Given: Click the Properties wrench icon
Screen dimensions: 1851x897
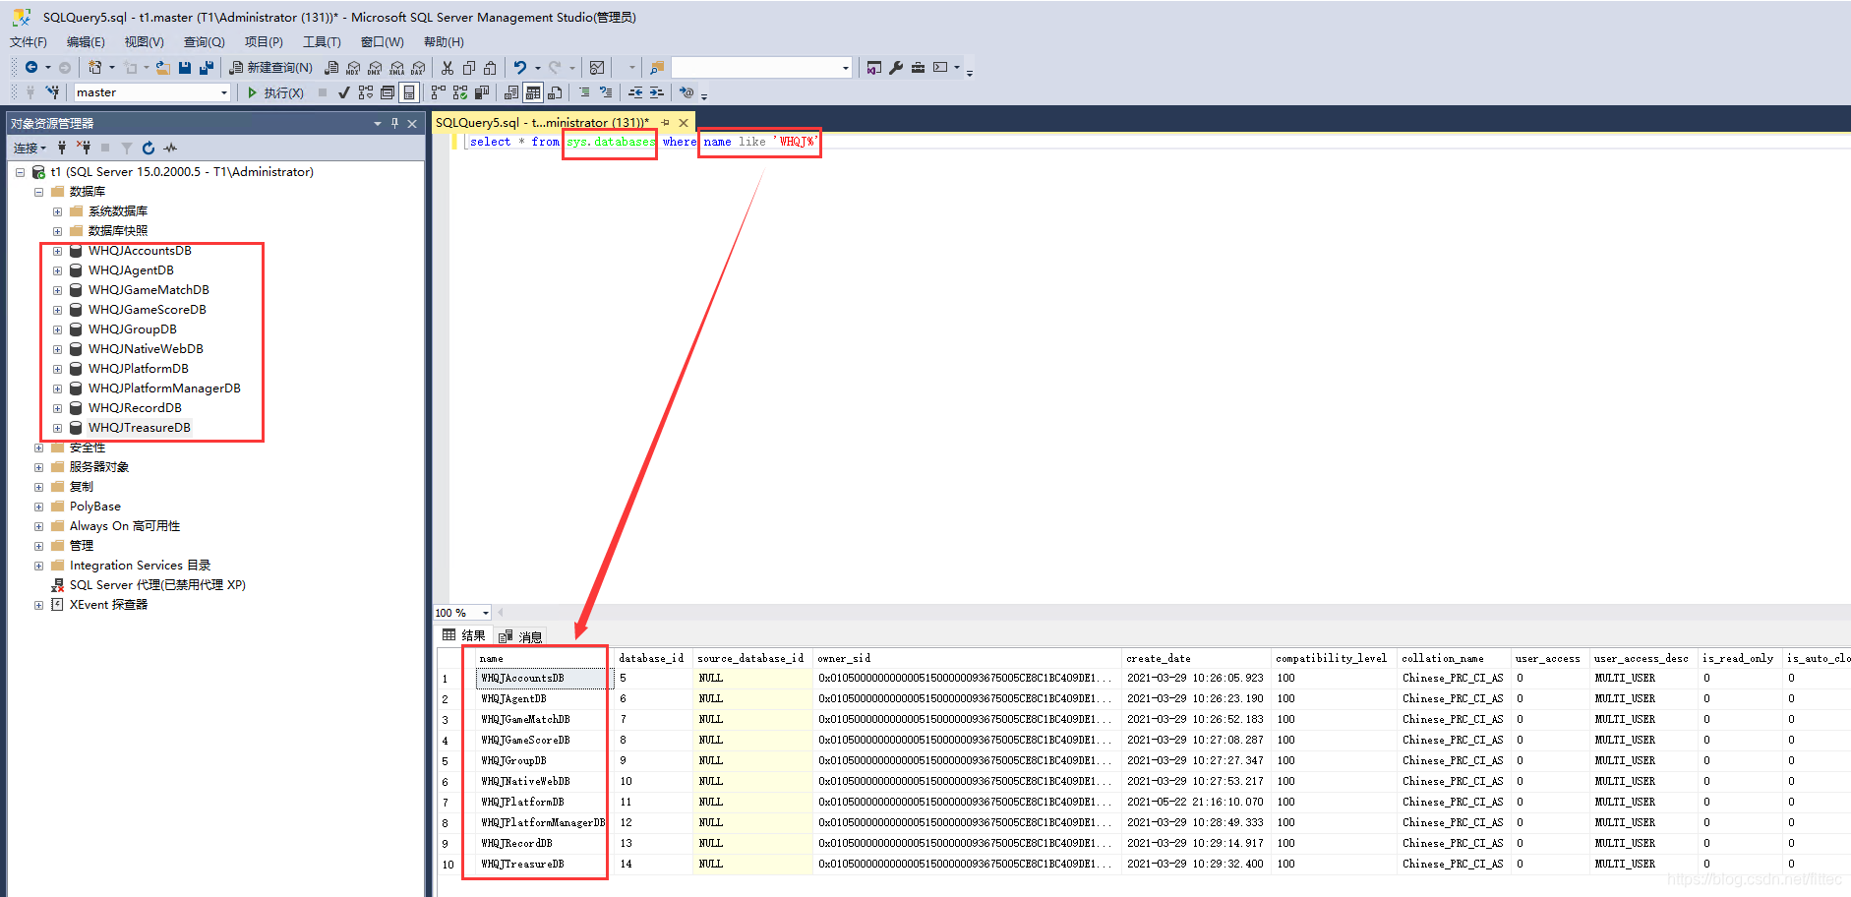Looking at the screenshot, I should [x=896, y=68].
